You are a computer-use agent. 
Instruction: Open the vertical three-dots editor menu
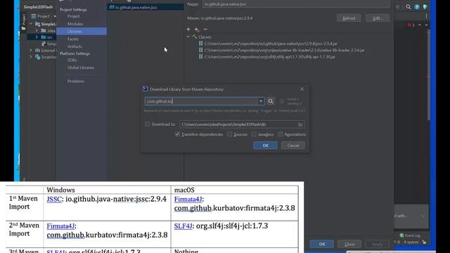(426, 16)
